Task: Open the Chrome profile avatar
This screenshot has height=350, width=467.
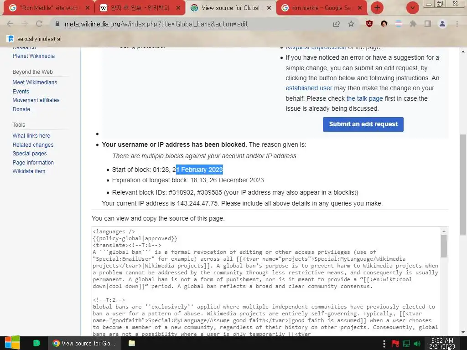Action: click(442, 24)
